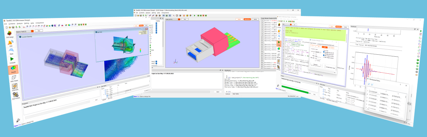Screen dimensions: 427x137
Task: Click 'No Selection' status text in middle window
Action: click(x=292, y=96)
